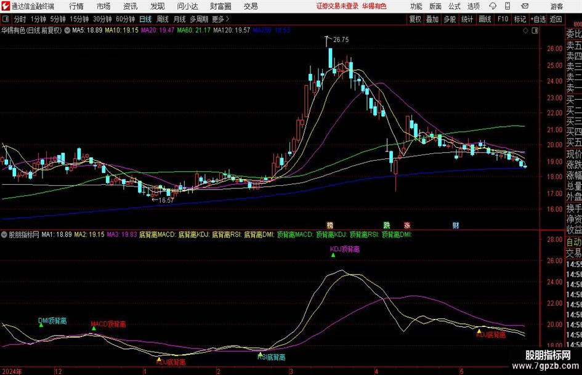Open the mobile phone icon
This screenshot has height=375, width=582.
(507, 6)
